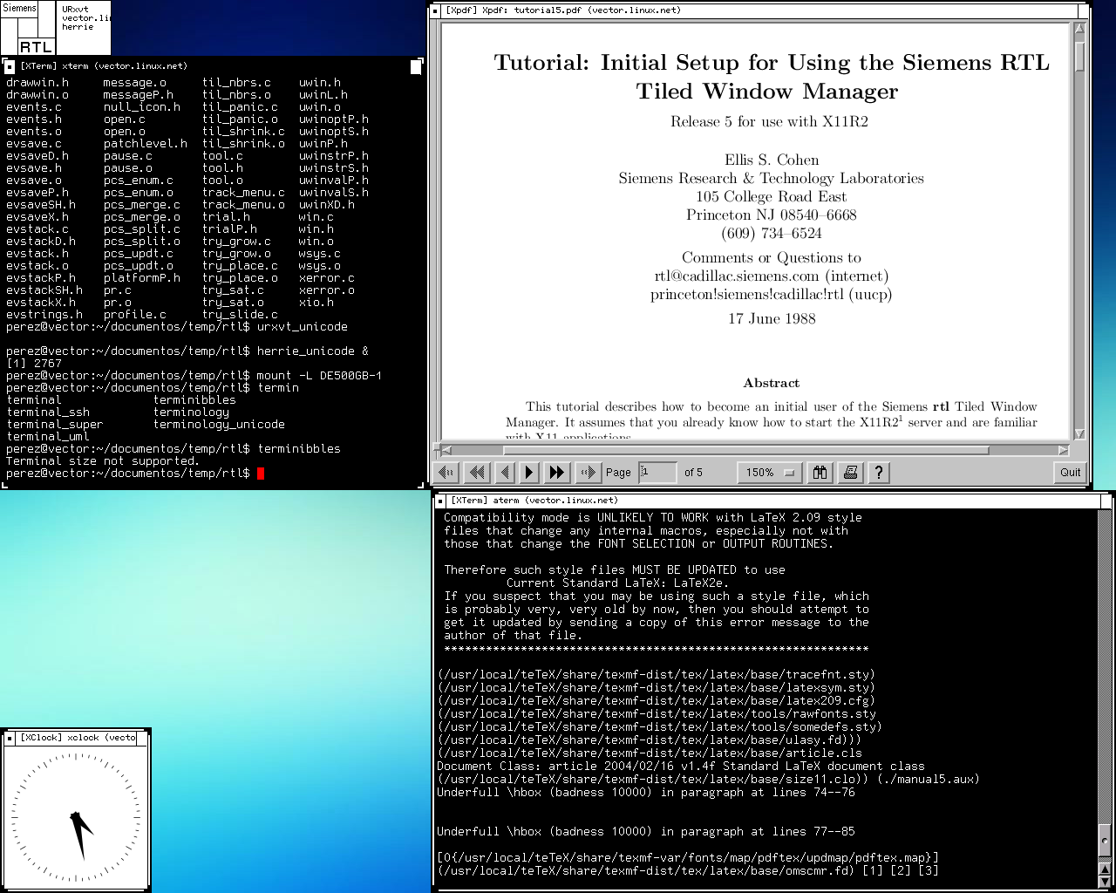Click the Xpdf horizontal scrollbar right arrow
Screen dimensions: 1116x893
[x=1063, y=451]
